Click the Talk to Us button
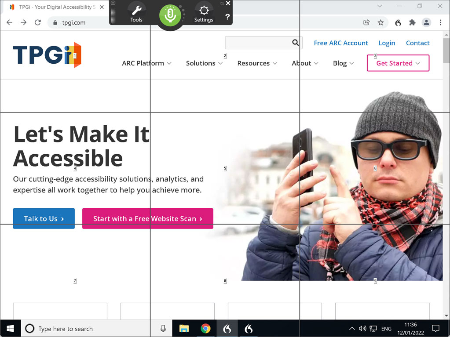This screenshot has width=450, height=337. coord(44,218)
